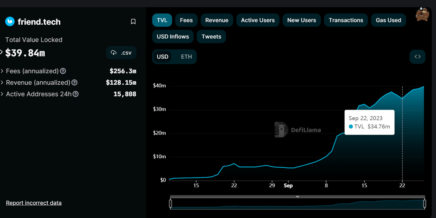This screenshot has width=436, height=218.
Task: Toggle the New Users chart metric
Action: tap(302, 20)
